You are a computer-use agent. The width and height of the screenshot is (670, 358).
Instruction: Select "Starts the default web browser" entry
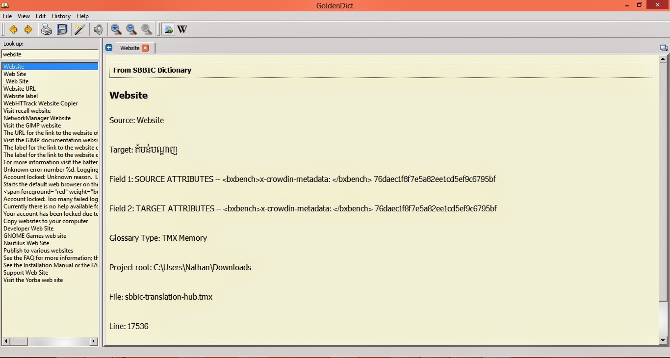coord(50,184)
